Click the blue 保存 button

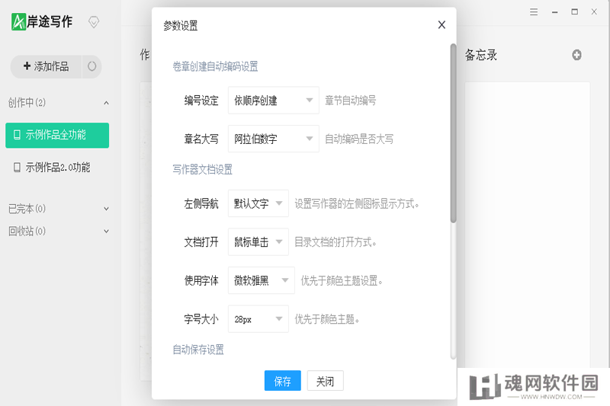(x=282, y=381)
